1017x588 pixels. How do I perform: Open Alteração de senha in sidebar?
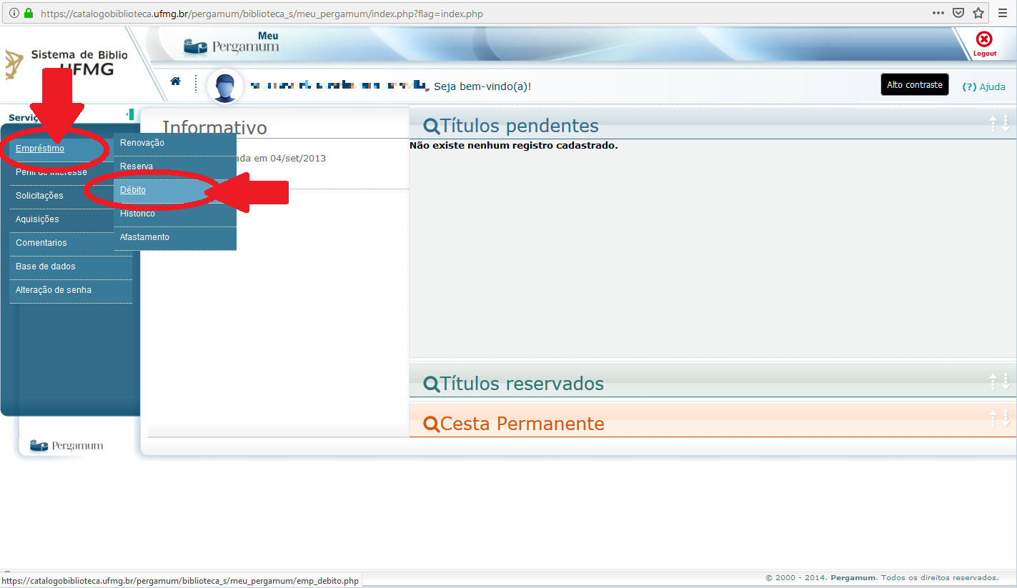coord(54,290)
